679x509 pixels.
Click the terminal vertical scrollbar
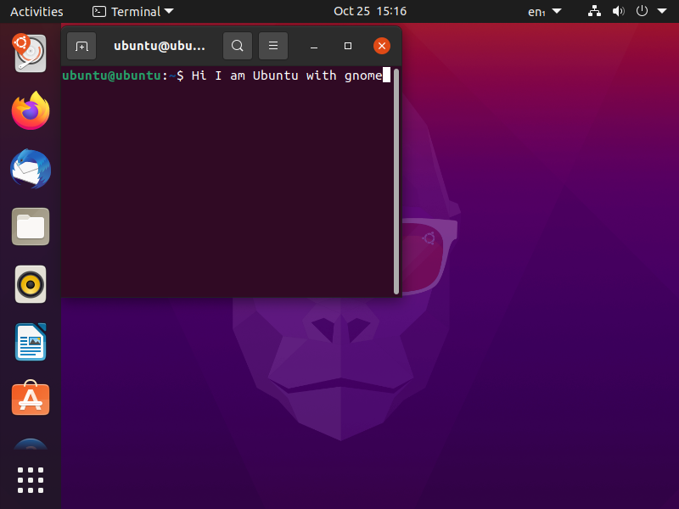click(x=396, y=178)
